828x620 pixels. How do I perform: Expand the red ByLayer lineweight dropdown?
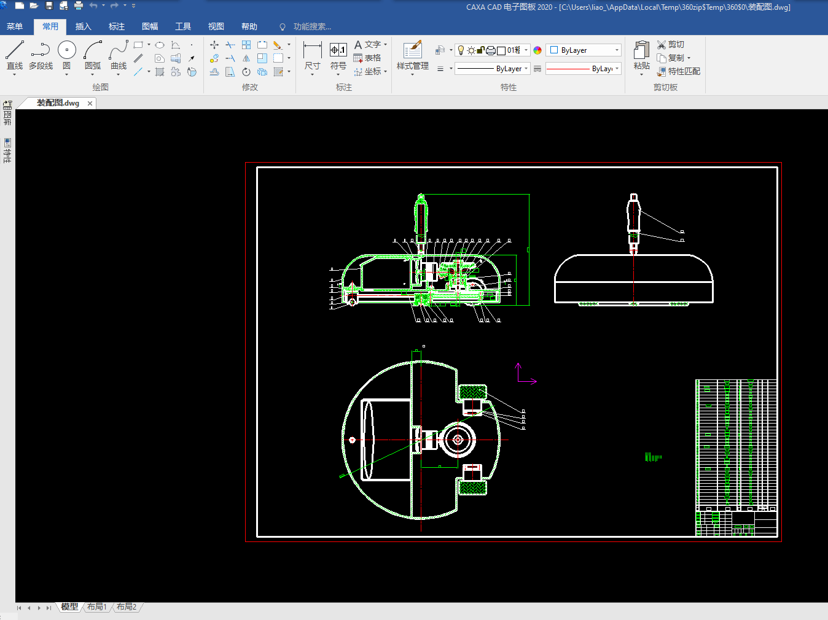point(617,69)
